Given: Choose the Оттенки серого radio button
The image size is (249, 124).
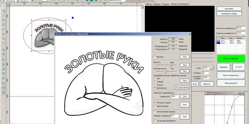Looking at the screenshot, I should (155, 103).
